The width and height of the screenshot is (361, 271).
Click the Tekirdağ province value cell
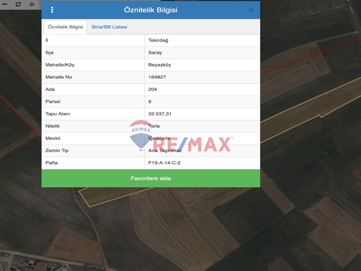pos(158,40)
